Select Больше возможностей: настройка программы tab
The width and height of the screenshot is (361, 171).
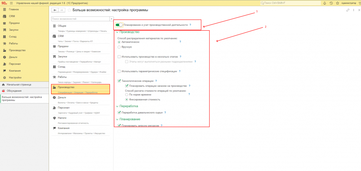point(24,99)
